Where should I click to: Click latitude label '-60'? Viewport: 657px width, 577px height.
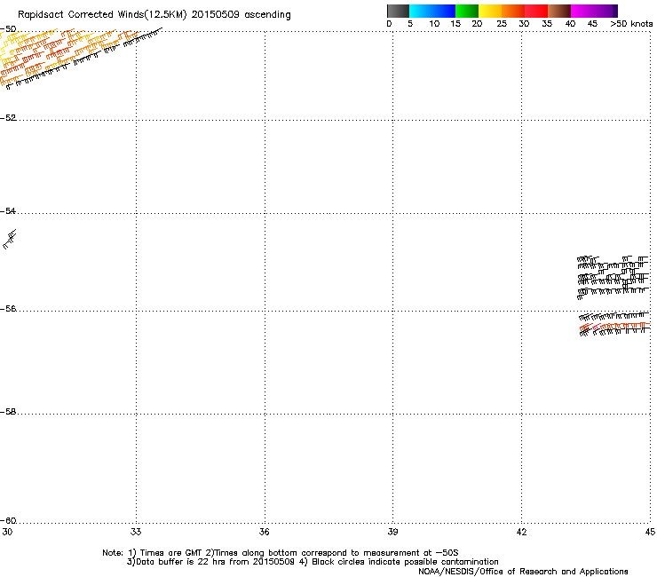(x=8, y=521)
